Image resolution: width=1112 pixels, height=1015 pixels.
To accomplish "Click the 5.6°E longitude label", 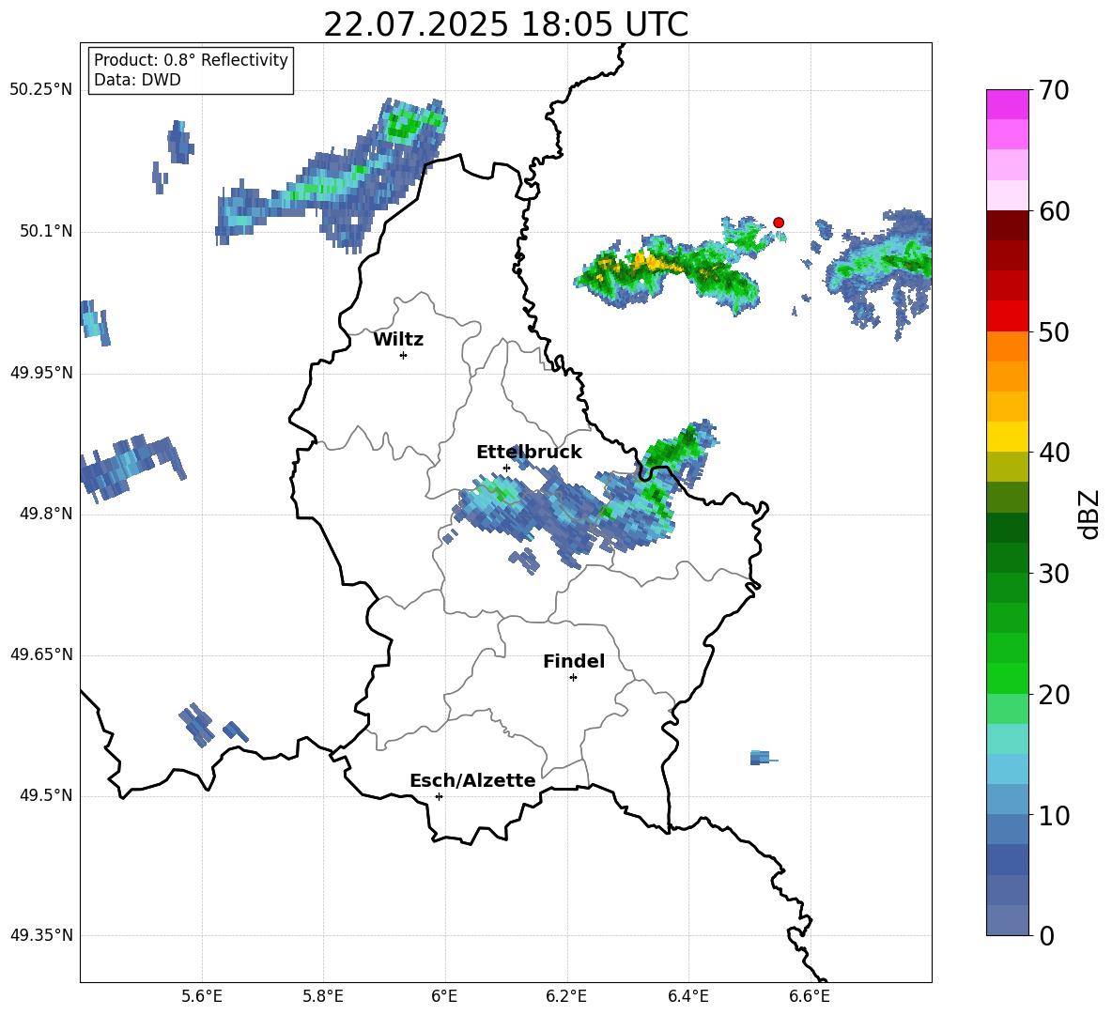I will pyautogui.click(x=202, y=996).
